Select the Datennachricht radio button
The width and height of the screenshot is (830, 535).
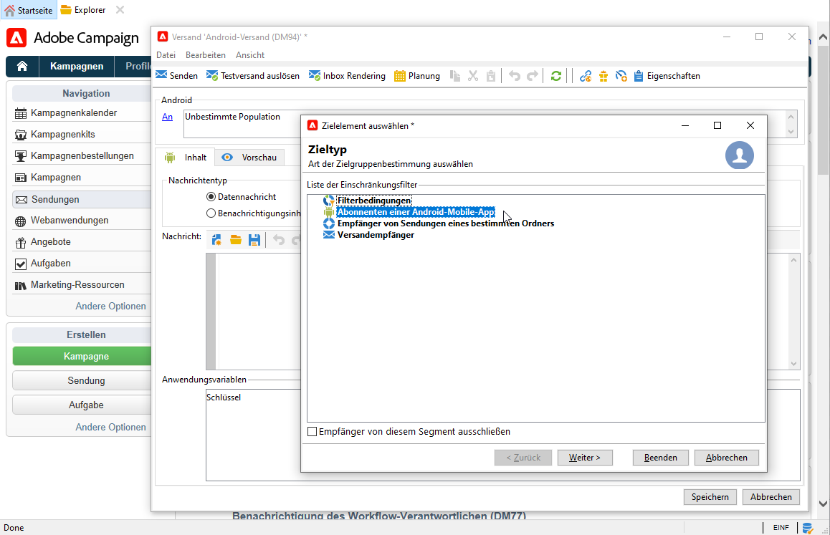211,197
